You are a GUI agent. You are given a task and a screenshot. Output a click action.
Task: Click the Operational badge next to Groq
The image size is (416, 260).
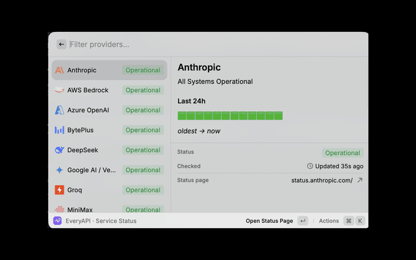(143, 190)
